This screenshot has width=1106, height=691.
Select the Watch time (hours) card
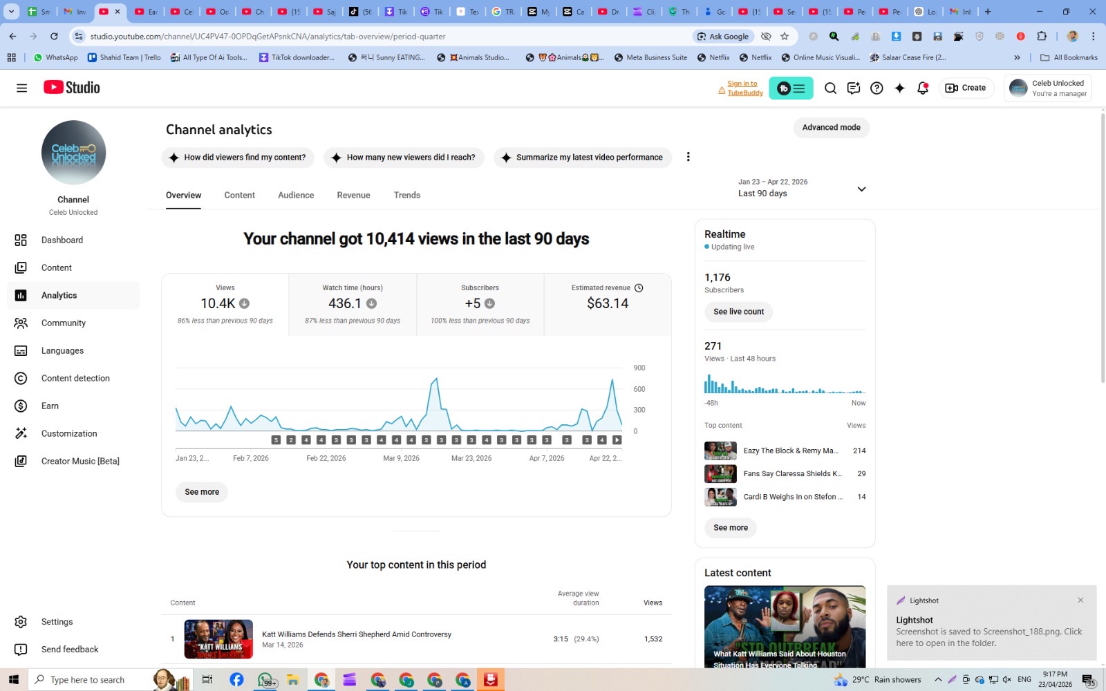tap(353, 305)
